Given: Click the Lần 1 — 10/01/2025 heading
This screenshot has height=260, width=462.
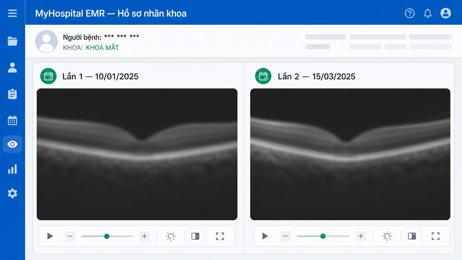Looking at the screenshot, I should (x=100, y=76).
